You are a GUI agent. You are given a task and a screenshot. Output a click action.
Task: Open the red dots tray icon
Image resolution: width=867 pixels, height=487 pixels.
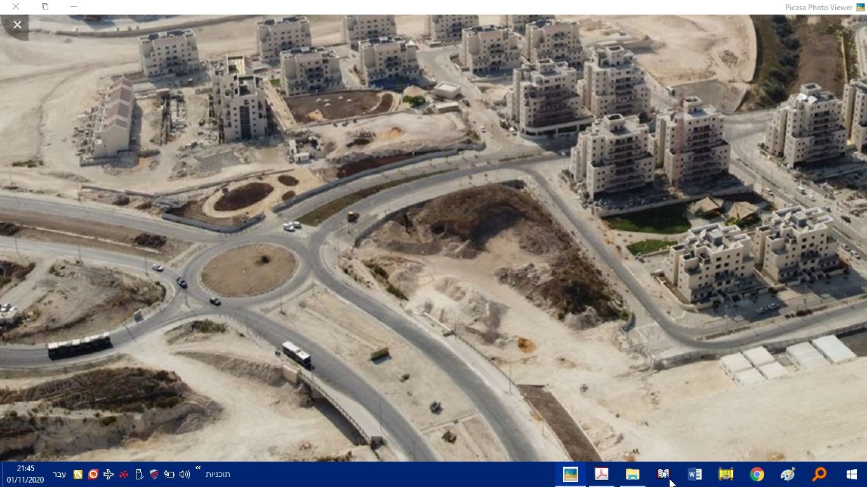click(124, 474)
